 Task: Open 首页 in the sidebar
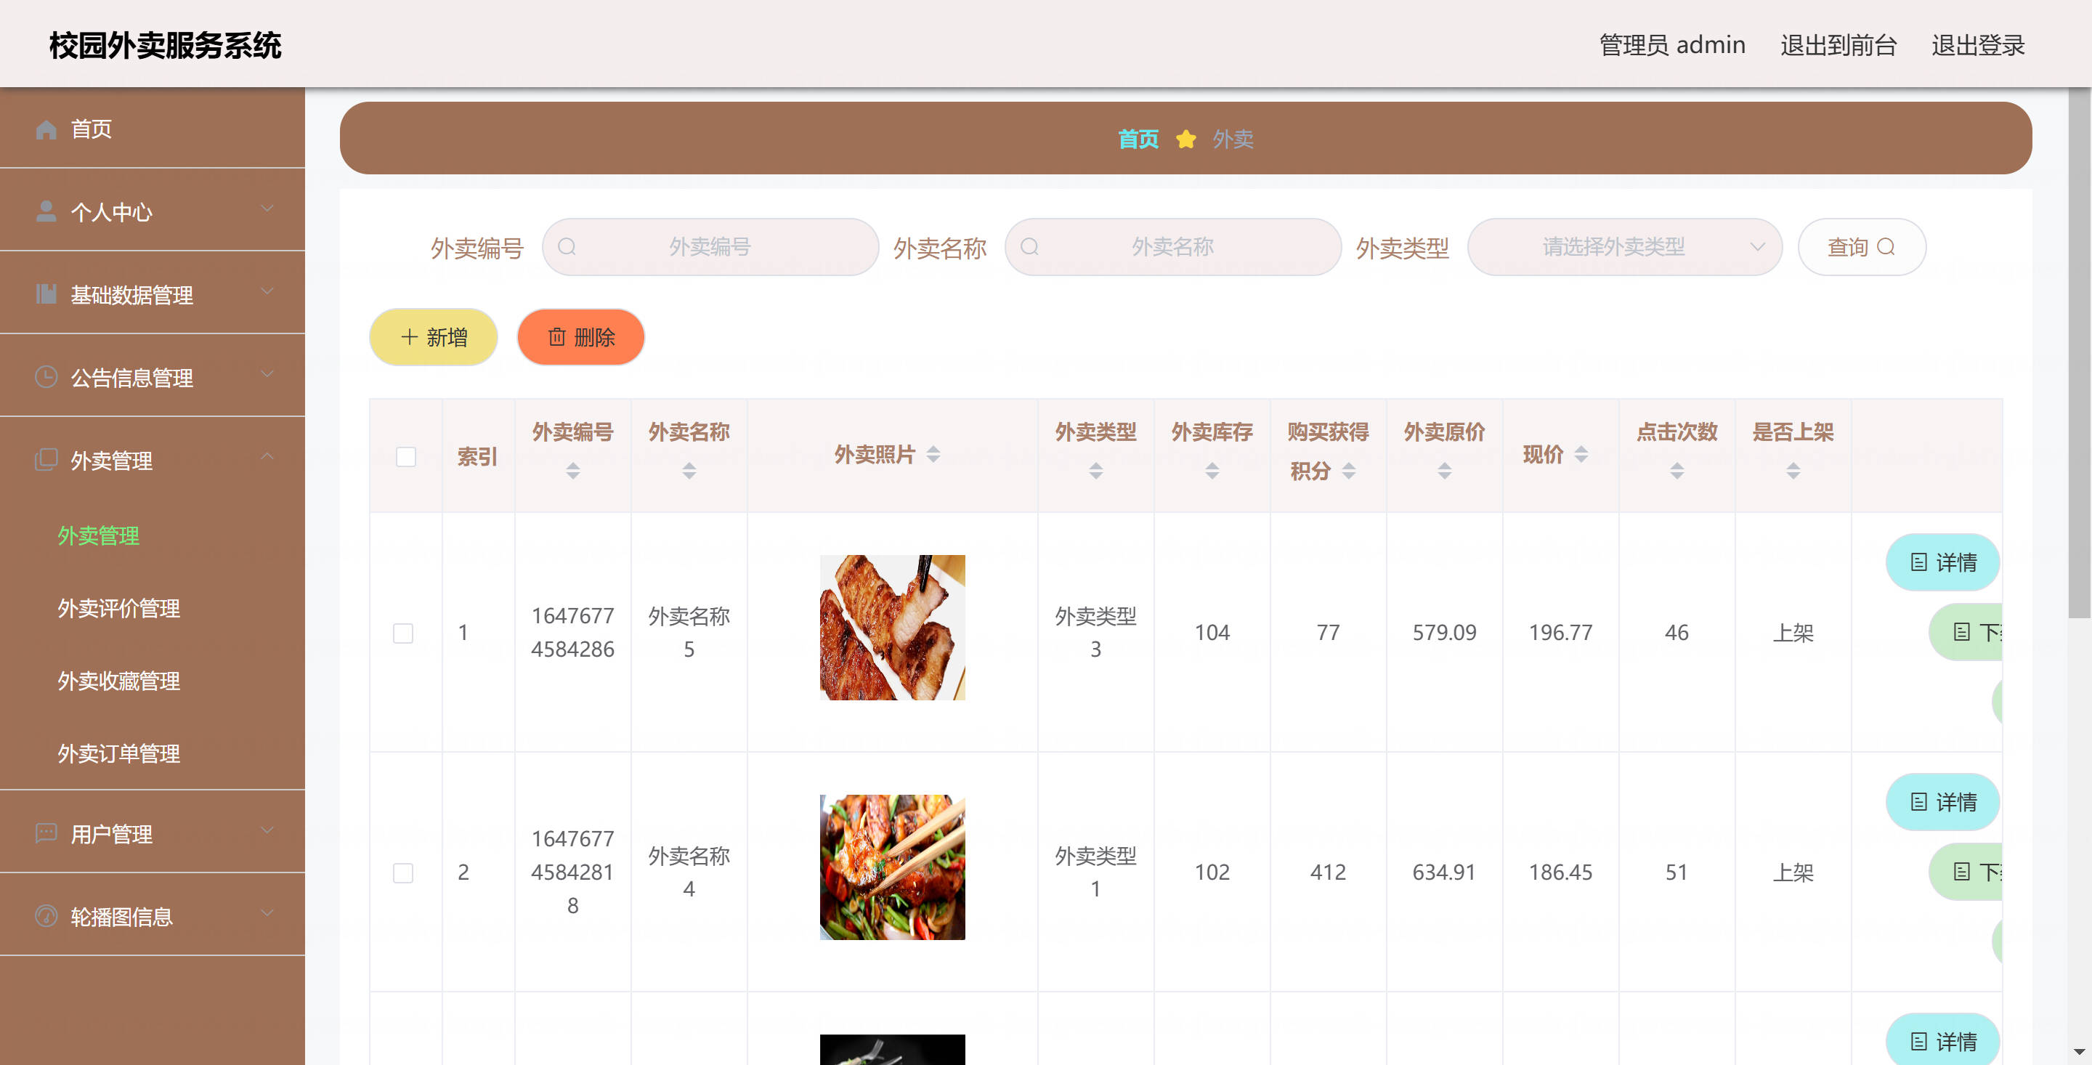coord(153,129)
